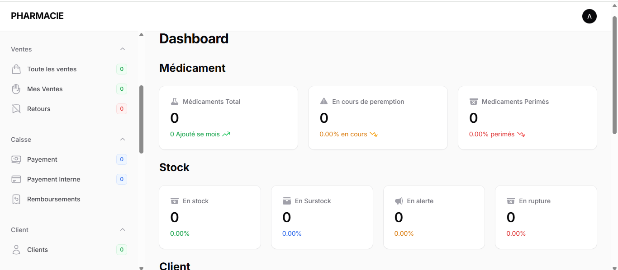
Task: Click the credit card icon for Payement Interne
Action: [x=16, y=179]
